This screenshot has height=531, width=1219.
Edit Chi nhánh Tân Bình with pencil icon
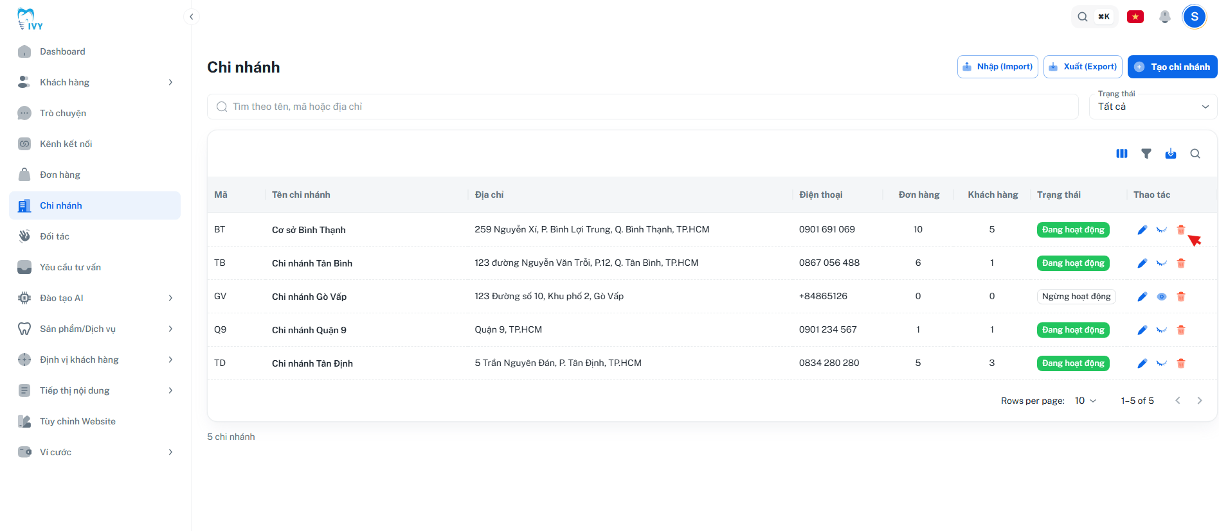[1142, 263]
